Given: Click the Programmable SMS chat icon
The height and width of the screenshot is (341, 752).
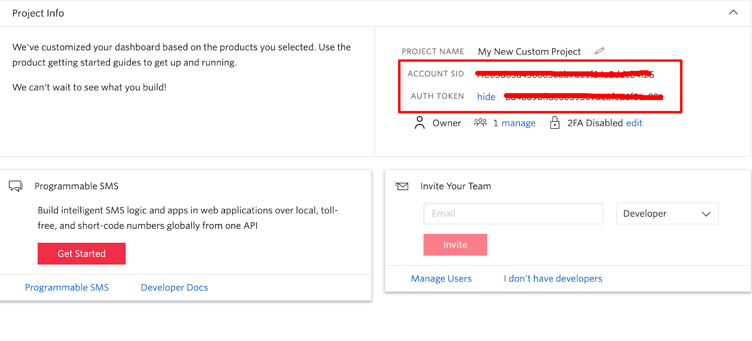Looking at the screenshot, I should 16,186.
